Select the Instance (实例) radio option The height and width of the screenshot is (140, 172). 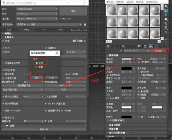[37, 63]
